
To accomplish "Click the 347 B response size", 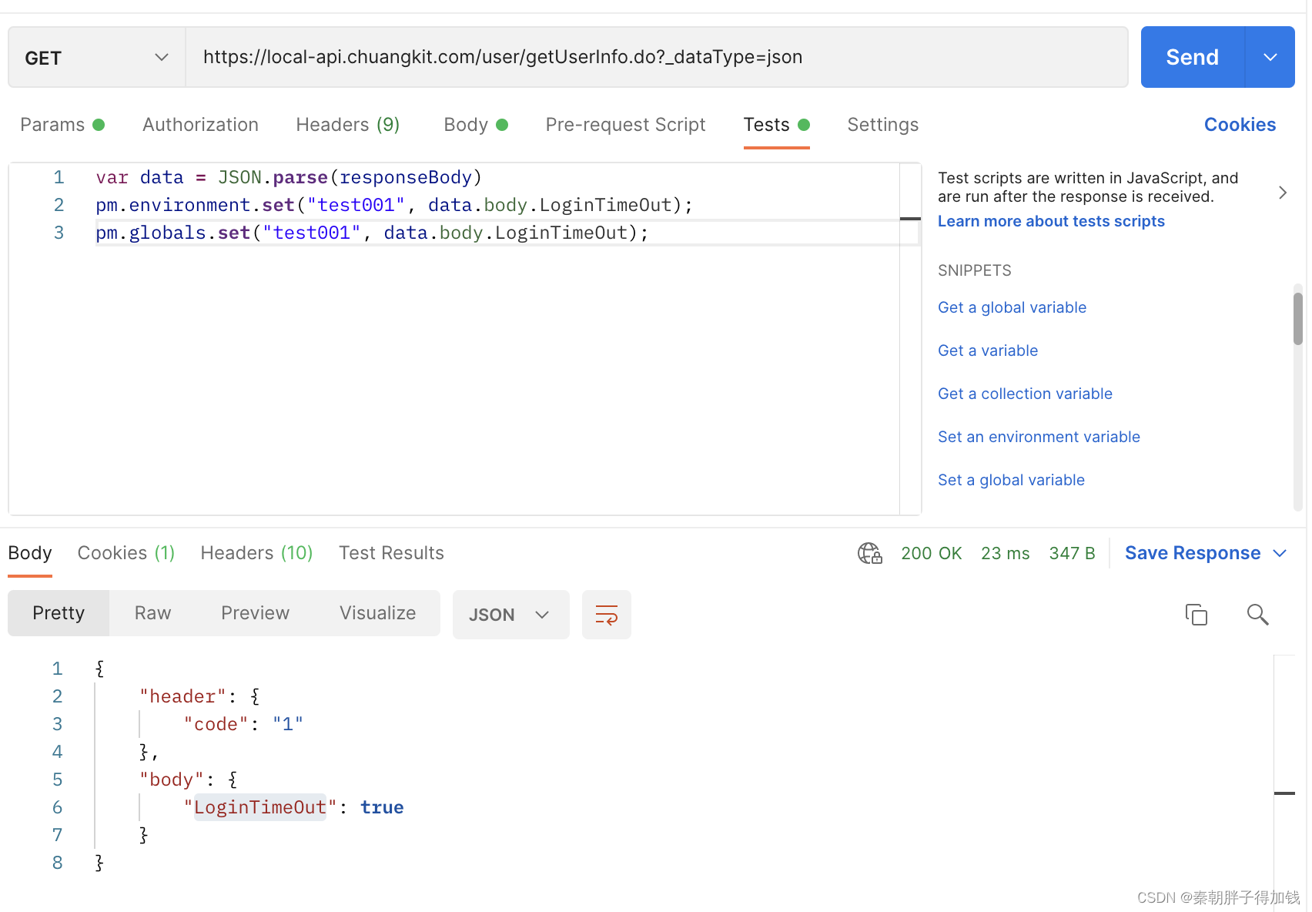I will tap(1072, 553).
